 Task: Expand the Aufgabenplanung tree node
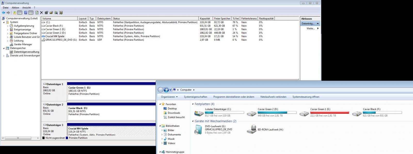8,26
